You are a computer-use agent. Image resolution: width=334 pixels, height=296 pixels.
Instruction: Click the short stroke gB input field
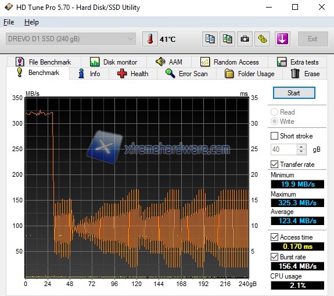tap(284, 149)
